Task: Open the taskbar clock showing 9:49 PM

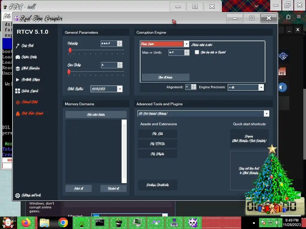Action: 292,222
